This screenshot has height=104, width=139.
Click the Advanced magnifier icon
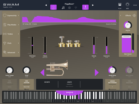(x=5, y=52)
